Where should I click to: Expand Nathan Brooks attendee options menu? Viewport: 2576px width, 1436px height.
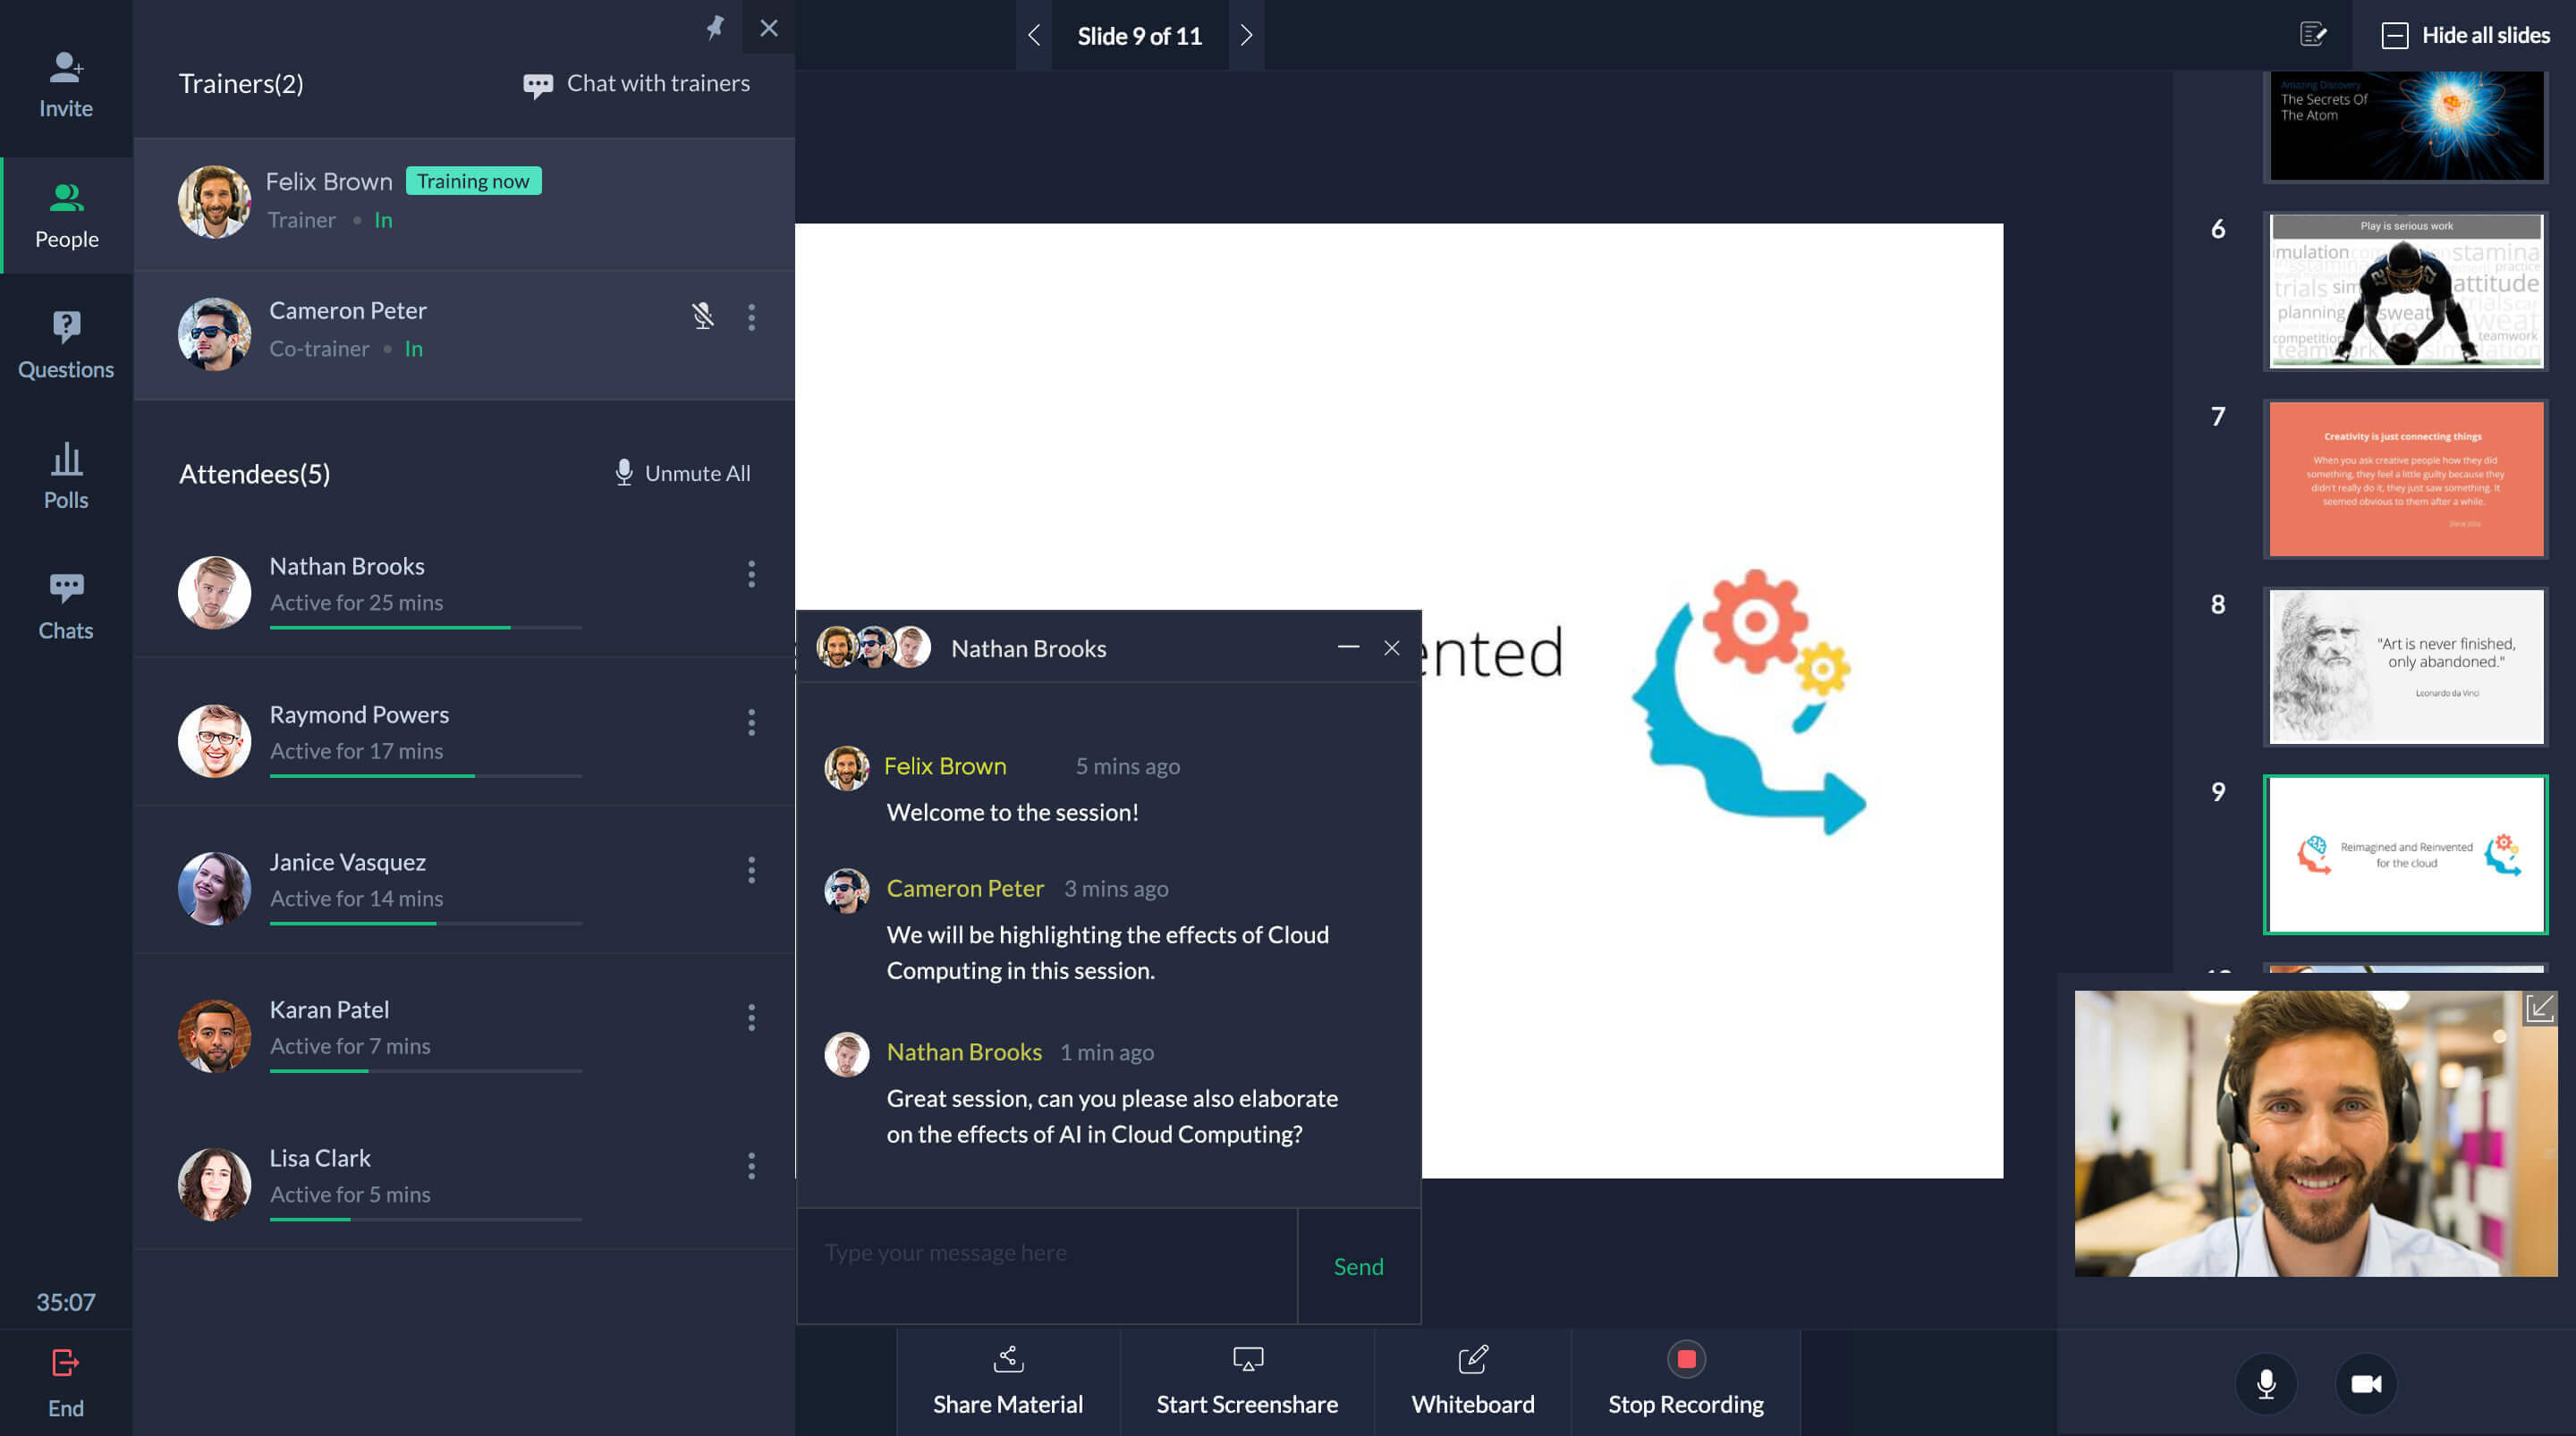tap(751, 575)
